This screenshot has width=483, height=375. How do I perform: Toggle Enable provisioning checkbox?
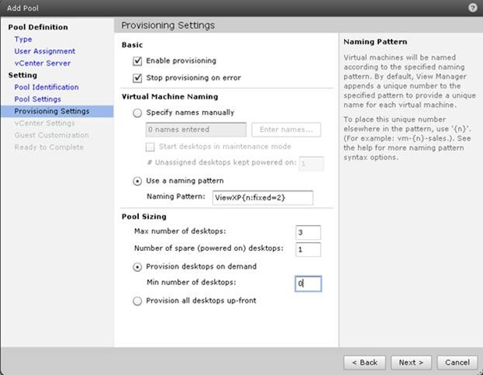(x=137, y=61)
